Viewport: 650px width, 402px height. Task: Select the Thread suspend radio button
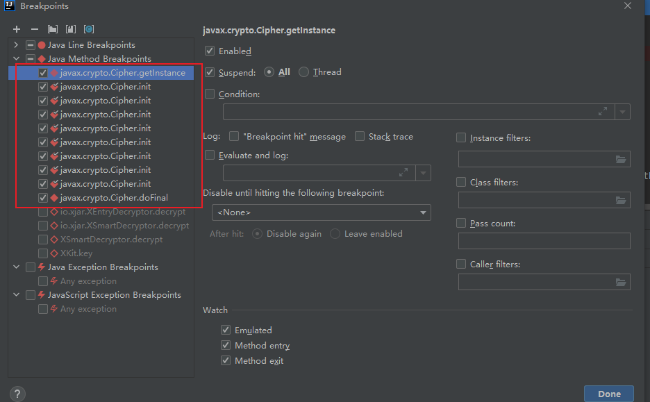pyautogui.click(x=303, y=72)
